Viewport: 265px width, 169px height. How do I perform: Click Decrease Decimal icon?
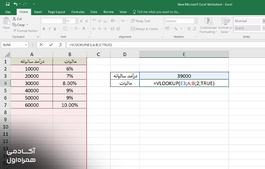(x=194, y=29)
